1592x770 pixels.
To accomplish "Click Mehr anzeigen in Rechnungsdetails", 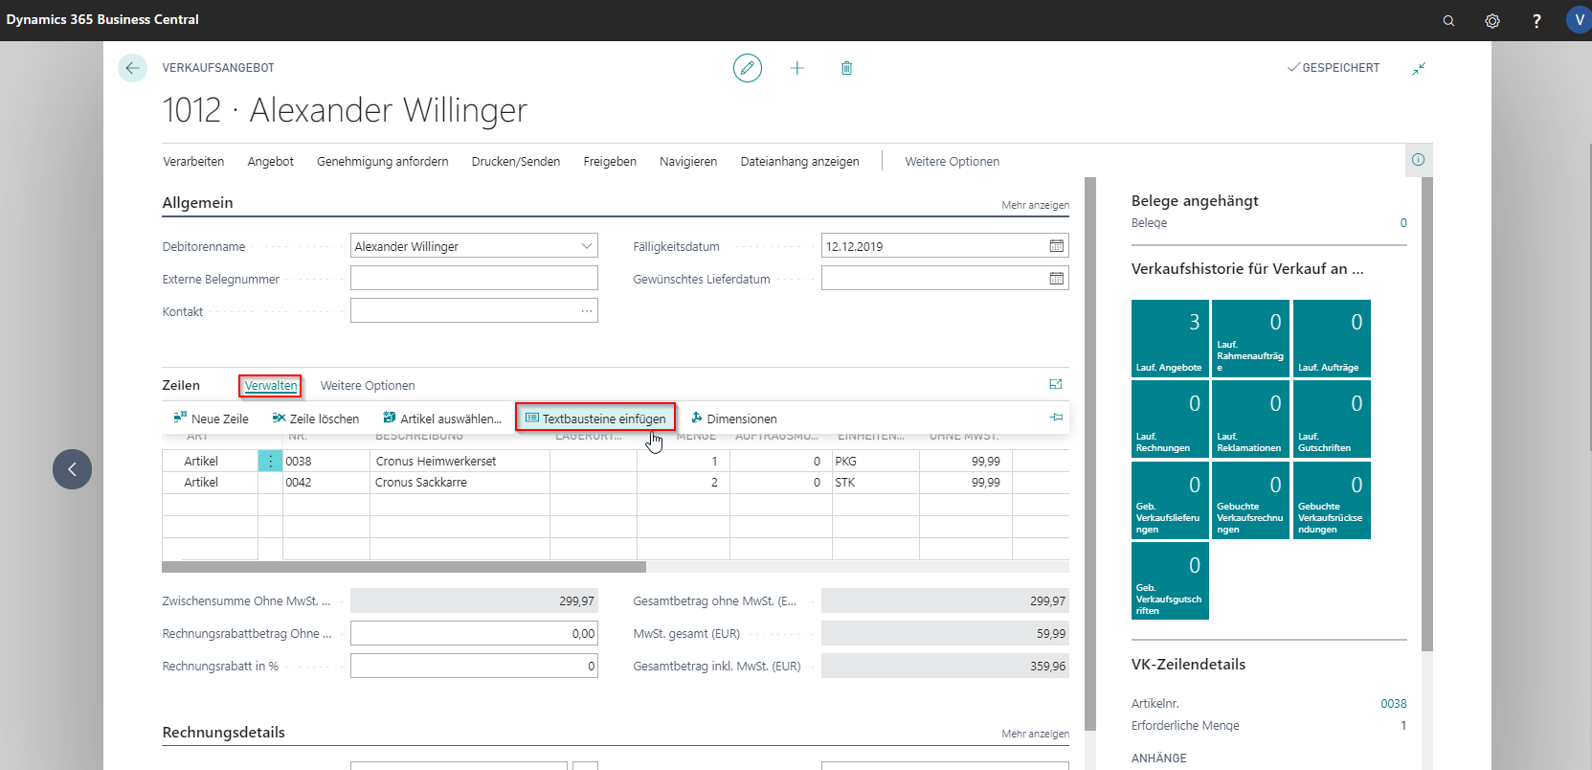I will coord(1035,734).
